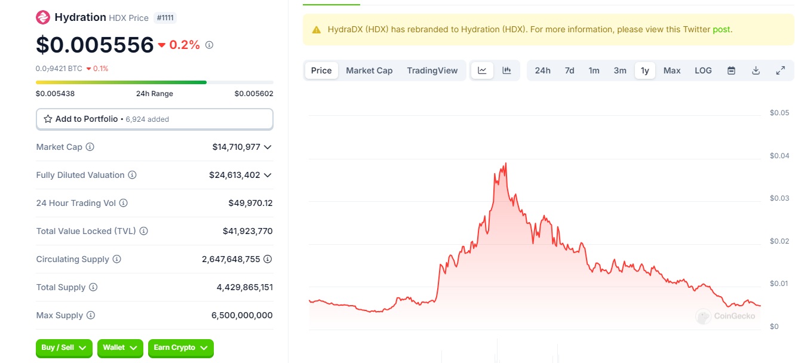795x363 pixels.
Task: Toggle LOG scale on chart
Action: (x=703, y=70)
